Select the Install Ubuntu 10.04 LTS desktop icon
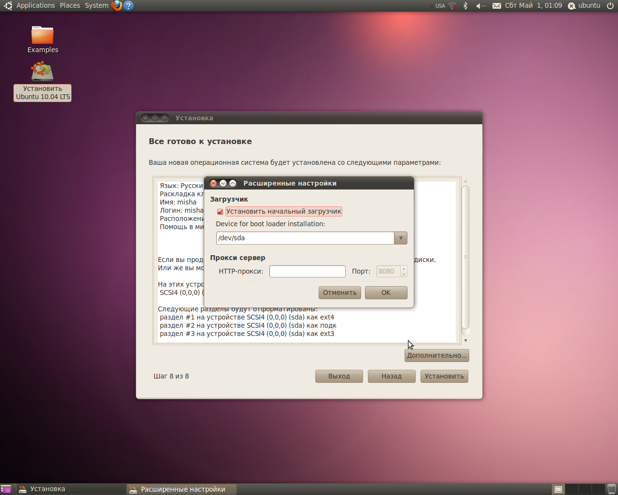Viewport: 618px width, 495px height. tap(42, 82)
